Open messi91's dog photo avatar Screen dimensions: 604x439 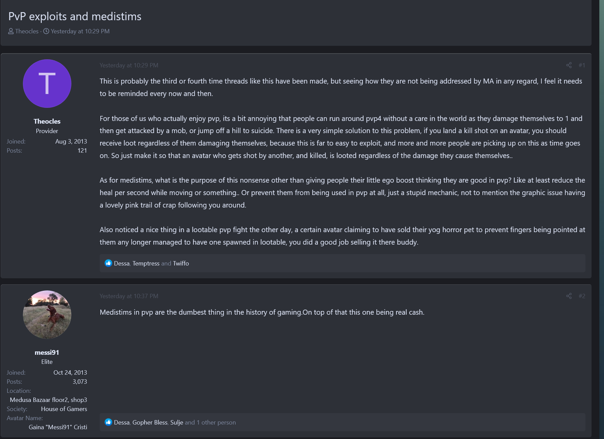(47, 314)
